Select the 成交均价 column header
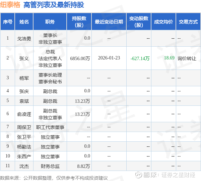 click(x=163, y=21)
